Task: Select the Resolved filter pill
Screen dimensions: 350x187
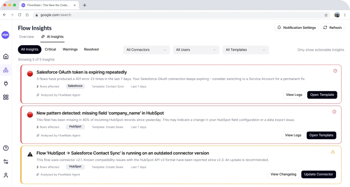Action: tap(91, 49)
